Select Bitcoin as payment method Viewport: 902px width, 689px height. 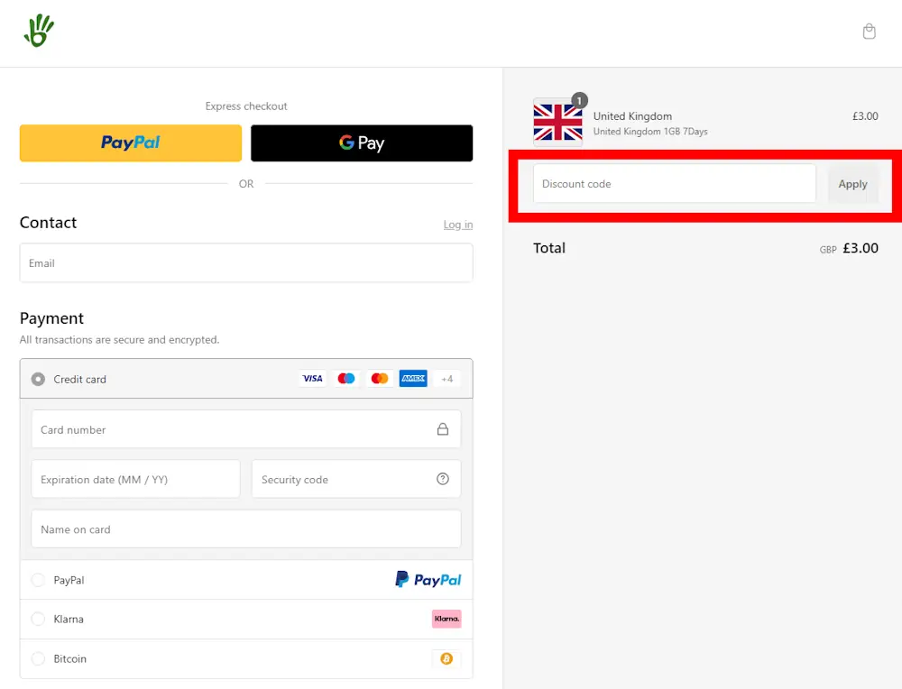tap(38, 659)
